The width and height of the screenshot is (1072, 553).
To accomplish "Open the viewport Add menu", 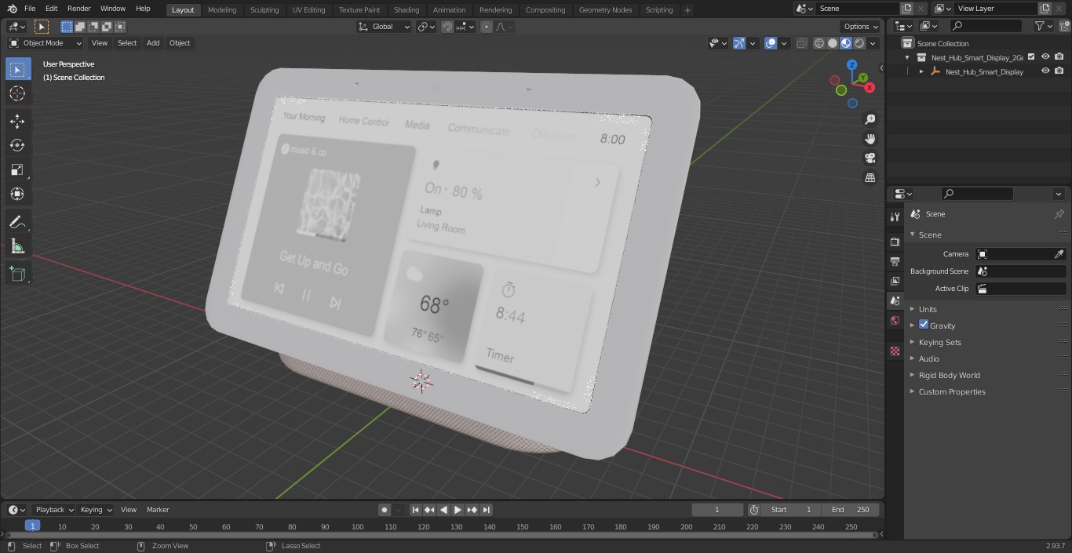I will [153, 43].
